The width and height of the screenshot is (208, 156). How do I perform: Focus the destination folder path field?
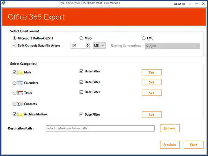[100, 128]
